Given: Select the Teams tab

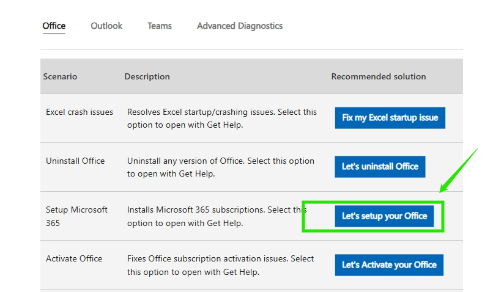Looking at the screenshot, I should [x=160, y=26].
